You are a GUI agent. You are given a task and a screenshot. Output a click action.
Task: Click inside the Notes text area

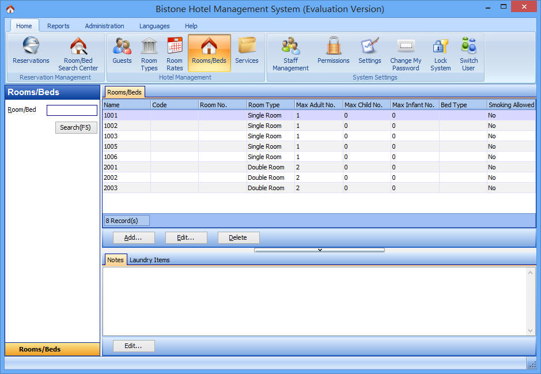pyautogui.click(x=315, y=301)
